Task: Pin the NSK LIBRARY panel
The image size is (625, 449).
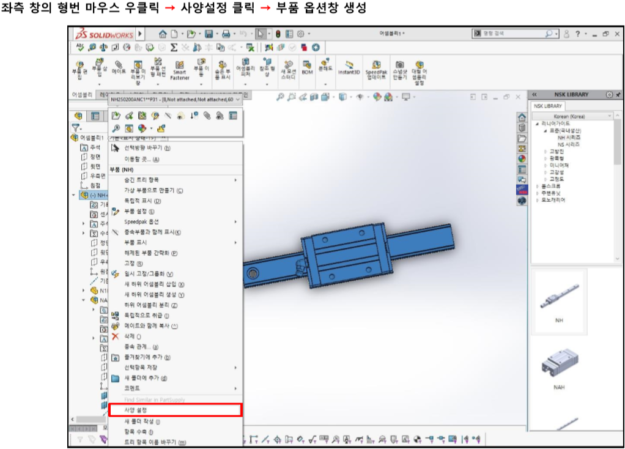Action: click(x=618, y=95)
